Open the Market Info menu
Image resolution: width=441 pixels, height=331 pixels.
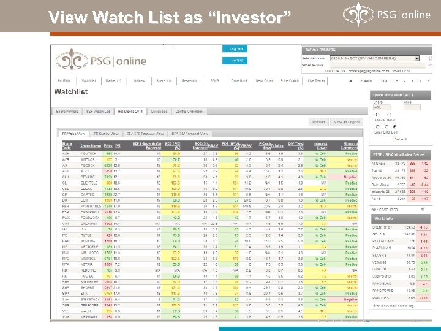(x=114, y=81)
